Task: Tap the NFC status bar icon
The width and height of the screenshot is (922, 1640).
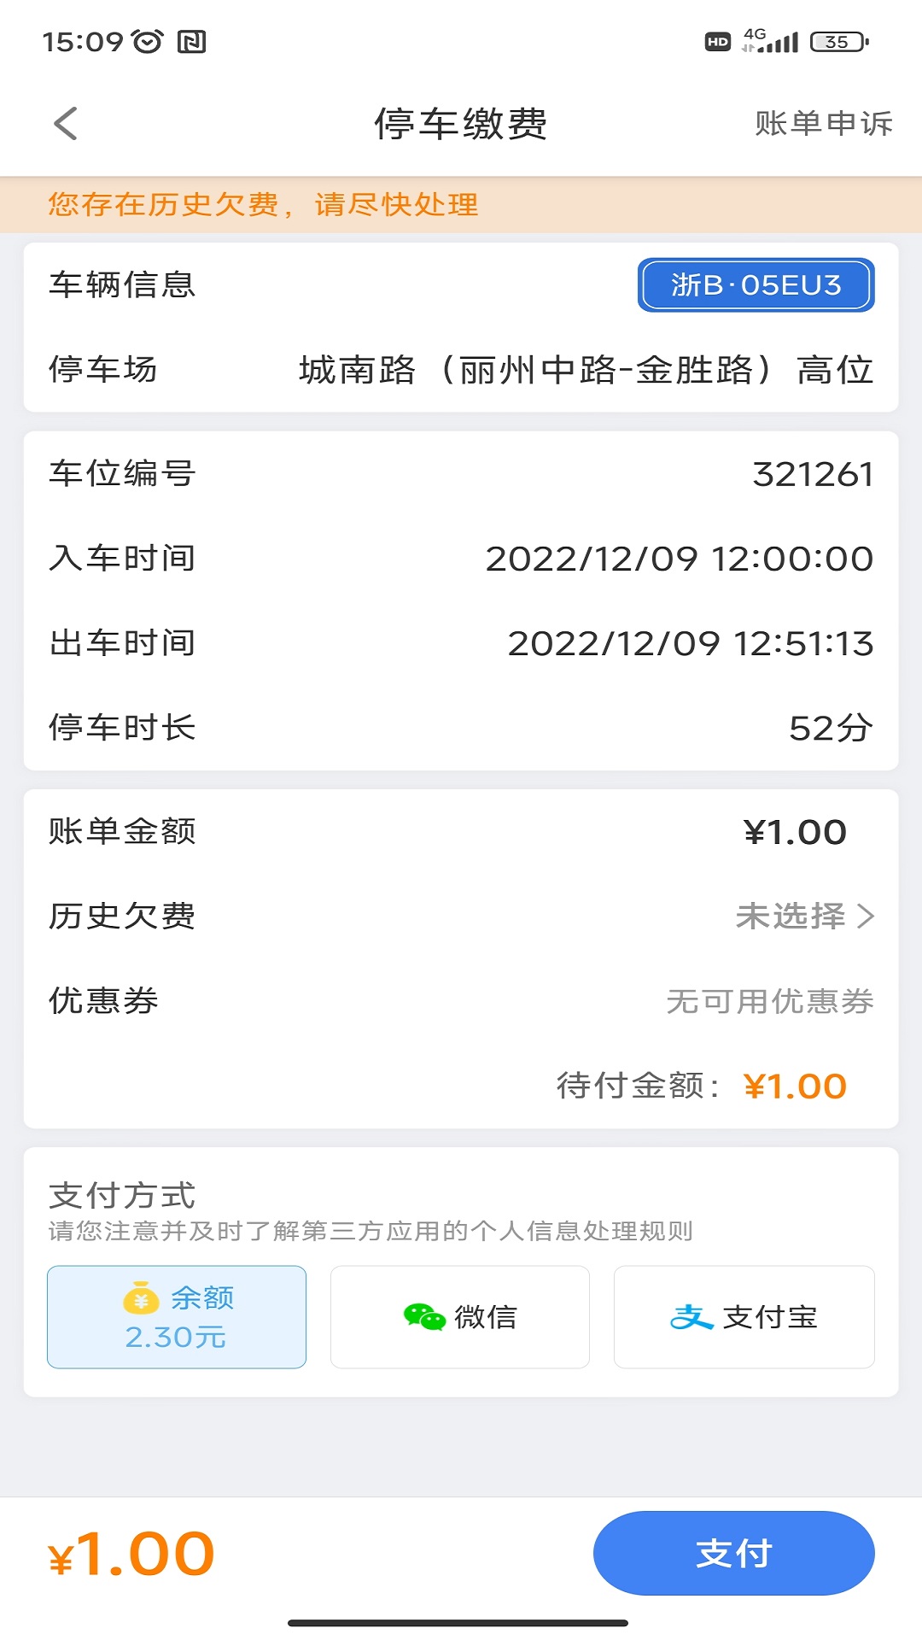Action: [191, 41]
